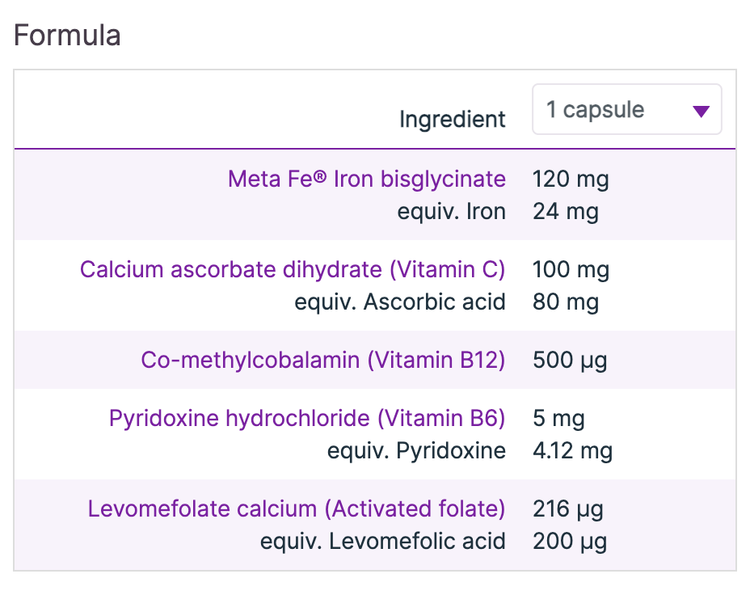
Task: Open the "1 capsule" serving dropdown
Action: [626, 110]
